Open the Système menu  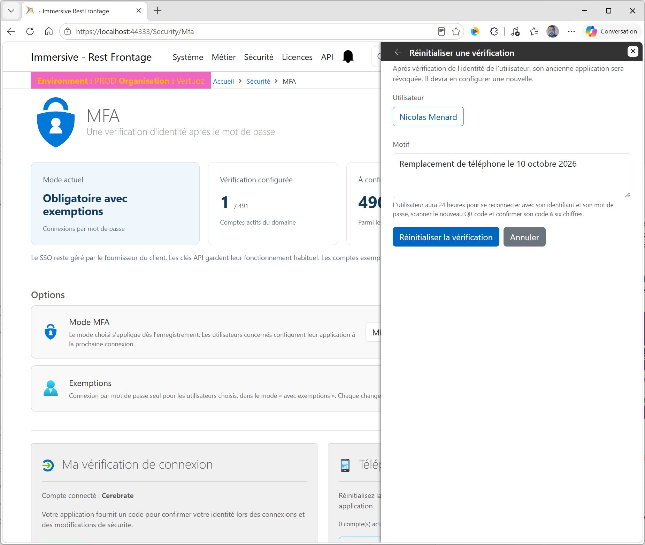pyautogui.click(x=188, y=57)
